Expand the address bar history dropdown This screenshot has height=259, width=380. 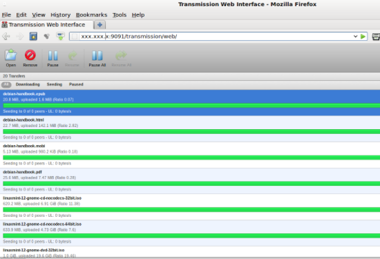coord(355,37)
